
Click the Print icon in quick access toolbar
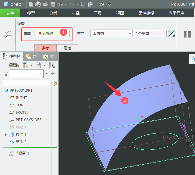38,4
